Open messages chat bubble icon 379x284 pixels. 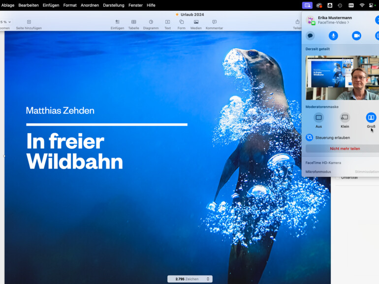pyautogui.click(x=310, y=36)
